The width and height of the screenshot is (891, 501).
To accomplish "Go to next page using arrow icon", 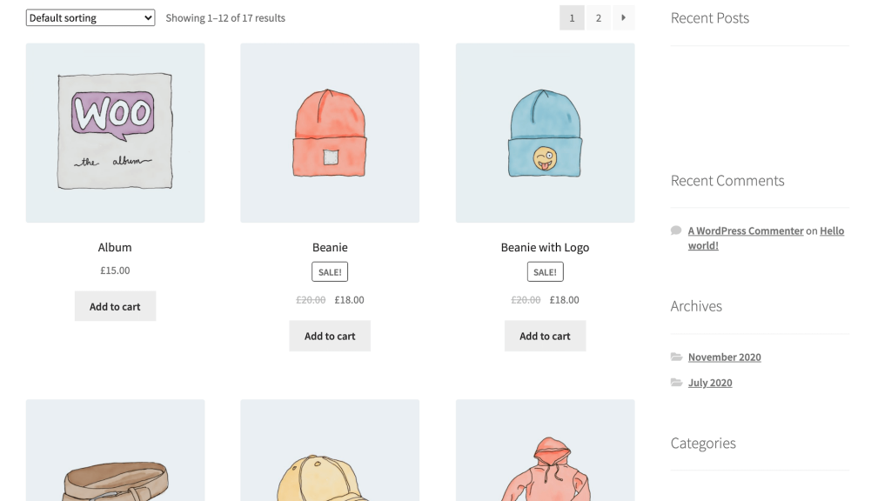I will pyautogui.click(x=623, y=17).
